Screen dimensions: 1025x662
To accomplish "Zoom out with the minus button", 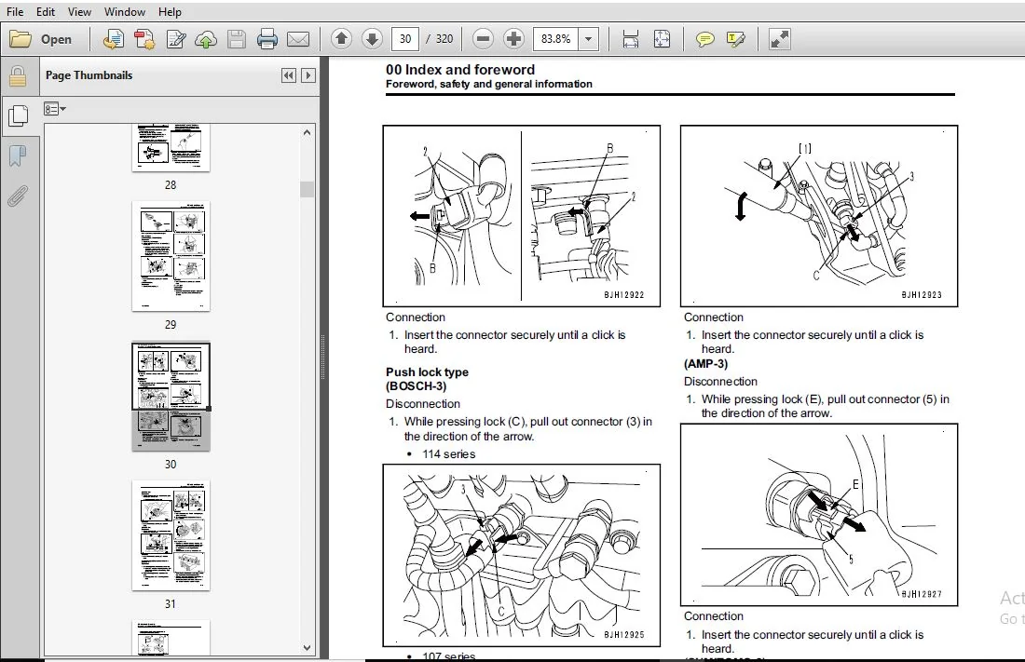I will pyautogui.click(x=483, y=38).
